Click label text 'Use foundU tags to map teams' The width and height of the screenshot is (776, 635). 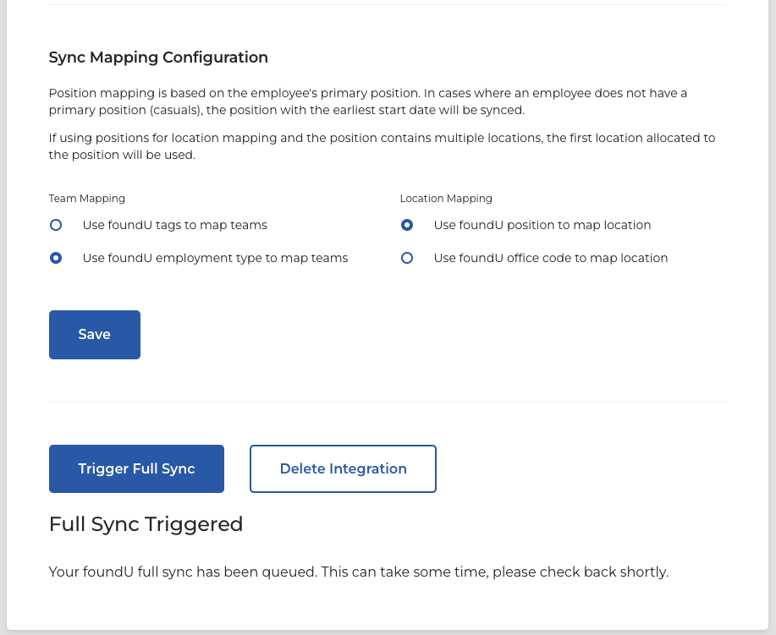coord(174,225)
